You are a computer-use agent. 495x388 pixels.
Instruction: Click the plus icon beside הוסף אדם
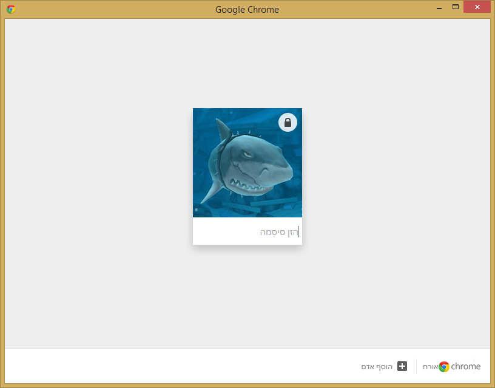tap(402, 366)
